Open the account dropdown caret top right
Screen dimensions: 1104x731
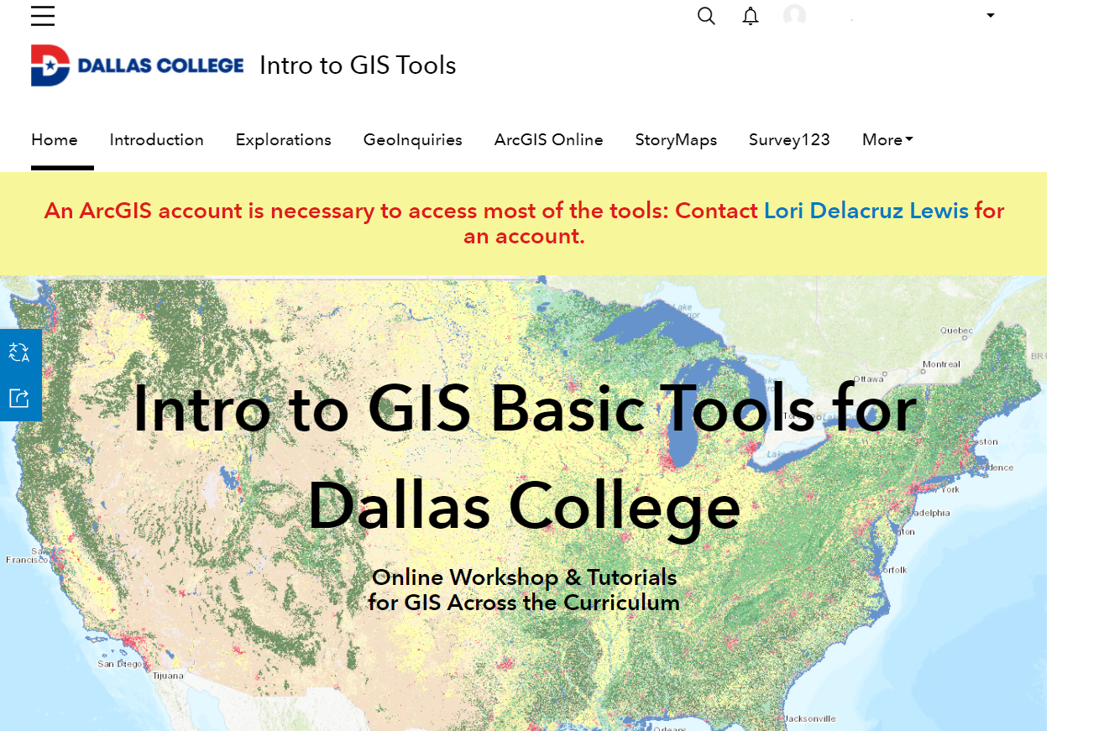click(990, 15)
